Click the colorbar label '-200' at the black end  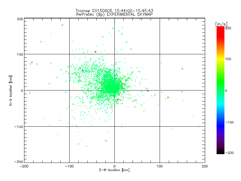click(230, 153)
